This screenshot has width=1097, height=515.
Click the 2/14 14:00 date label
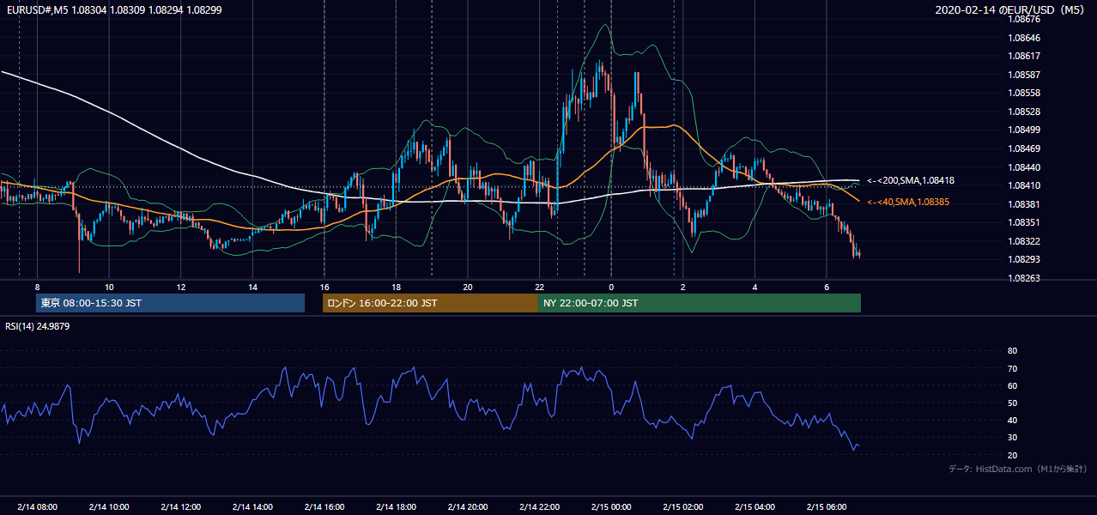tap(252, 506)
